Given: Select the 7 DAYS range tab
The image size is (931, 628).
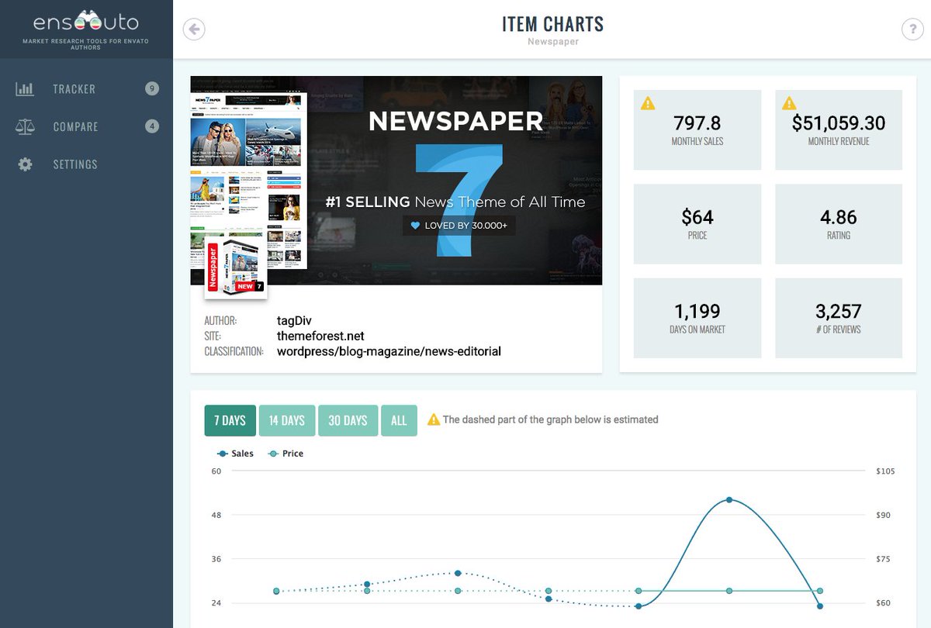Looking at the screenshot, I should (230, 420).
